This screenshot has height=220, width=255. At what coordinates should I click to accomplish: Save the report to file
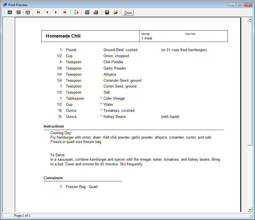(107, 12)
